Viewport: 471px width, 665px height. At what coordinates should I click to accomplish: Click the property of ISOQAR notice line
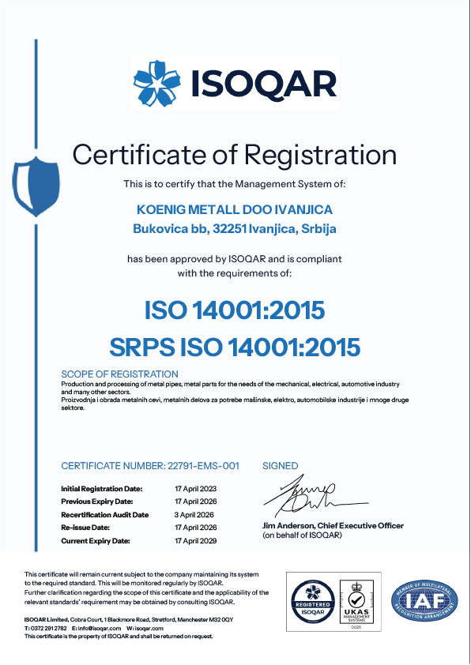[x=119, y=636]
